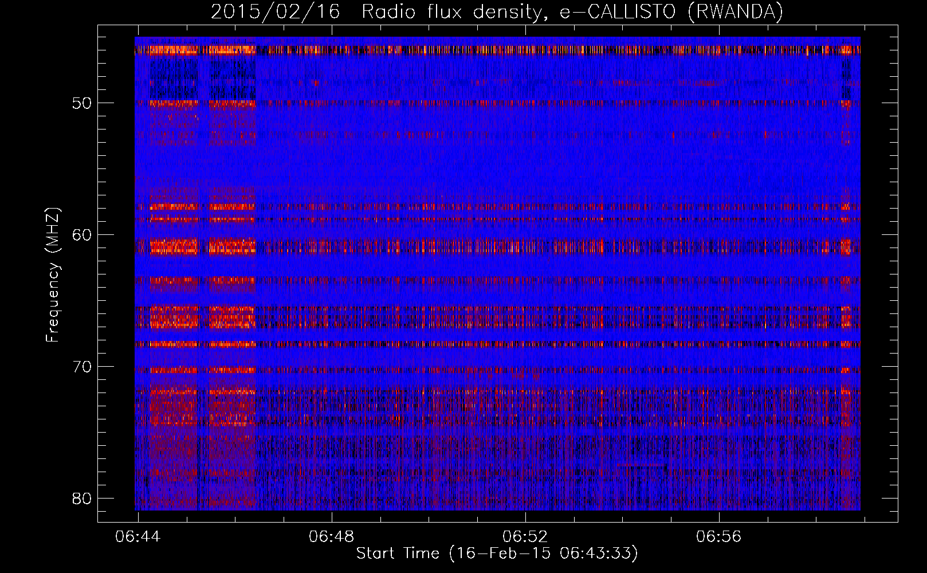Click the 60 frequency tick label
The width and height of the screenshot is (927, 573).
click(x=82, y=235)
